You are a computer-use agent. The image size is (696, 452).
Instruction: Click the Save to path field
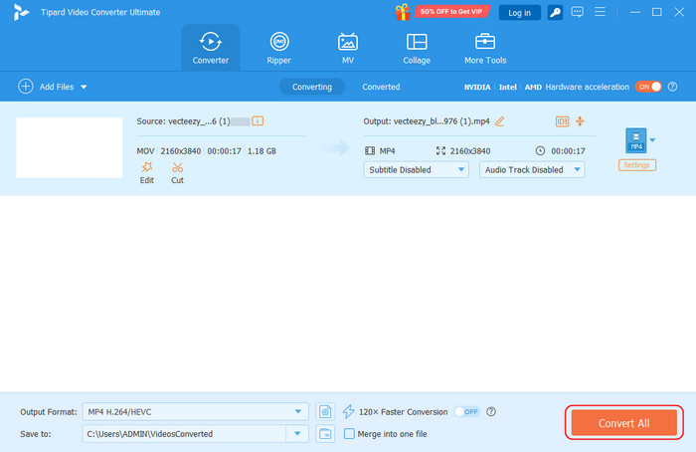[184, 434]
